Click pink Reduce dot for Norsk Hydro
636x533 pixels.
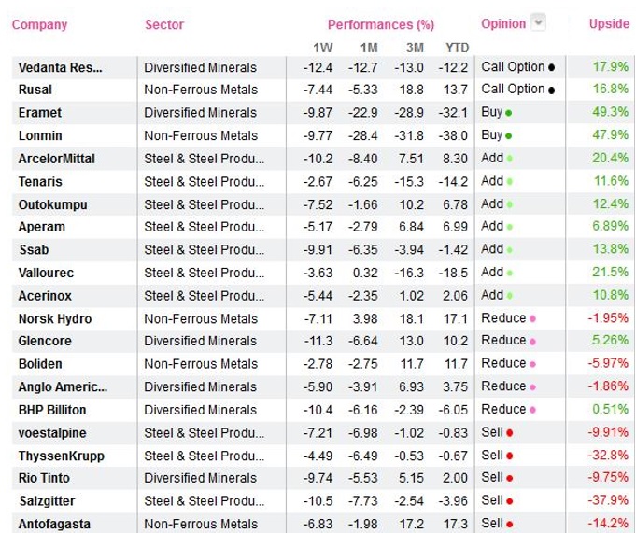(x=532, y=319)
